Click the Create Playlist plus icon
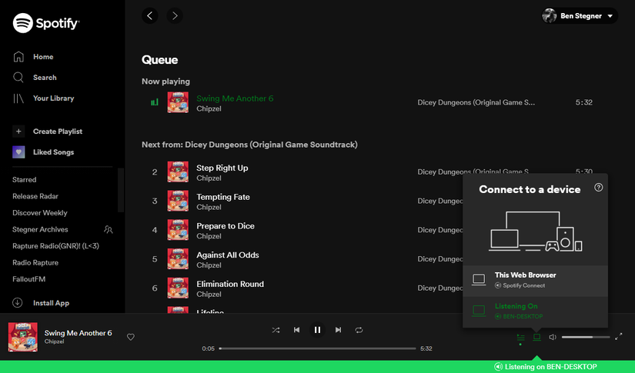The image size is (635, 373). point(18,131)
